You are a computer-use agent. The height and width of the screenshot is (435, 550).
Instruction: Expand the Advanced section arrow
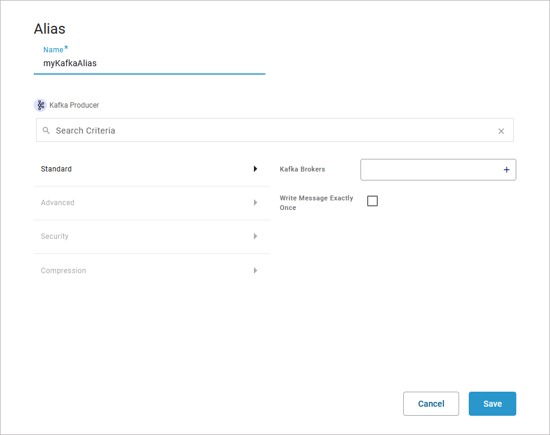click(255, 203)
